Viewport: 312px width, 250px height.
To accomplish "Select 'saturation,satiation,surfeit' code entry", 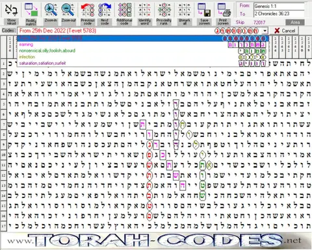I will [143, 63].
